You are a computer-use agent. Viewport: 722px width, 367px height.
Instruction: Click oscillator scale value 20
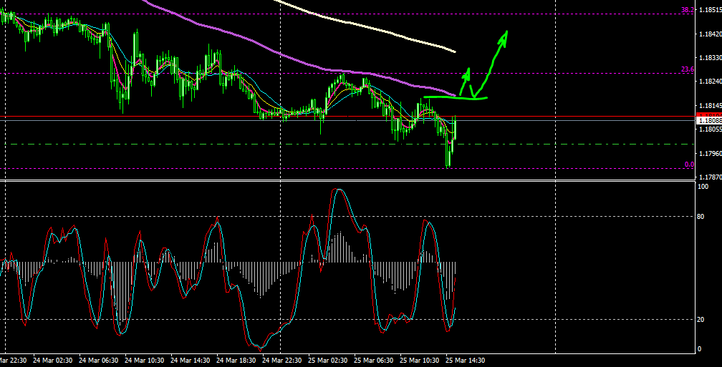702,320
